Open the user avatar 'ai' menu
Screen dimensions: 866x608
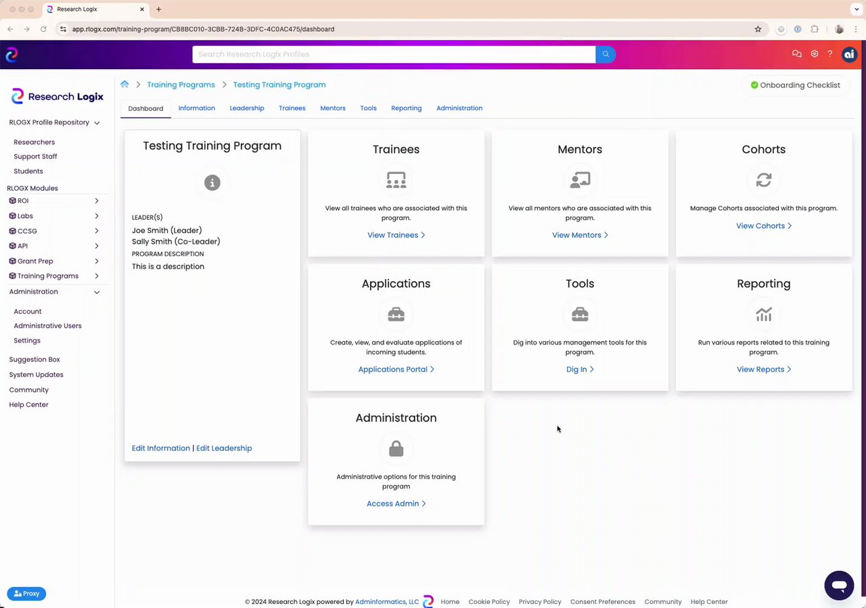click(x=849, y=54)
